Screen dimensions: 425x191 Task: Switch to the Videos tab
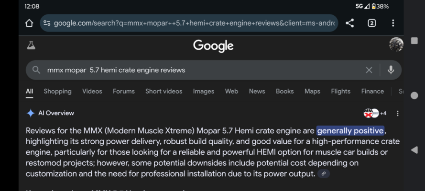pos(92,92)
